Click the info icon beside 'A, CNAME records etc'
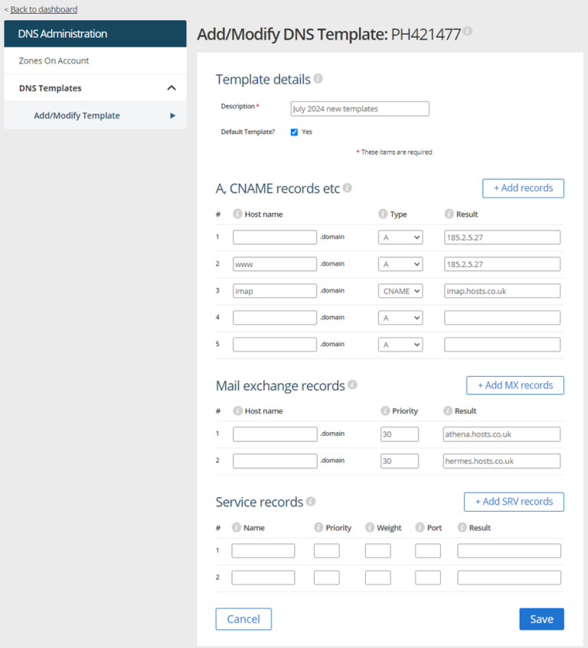 click(x=348, y=188)
